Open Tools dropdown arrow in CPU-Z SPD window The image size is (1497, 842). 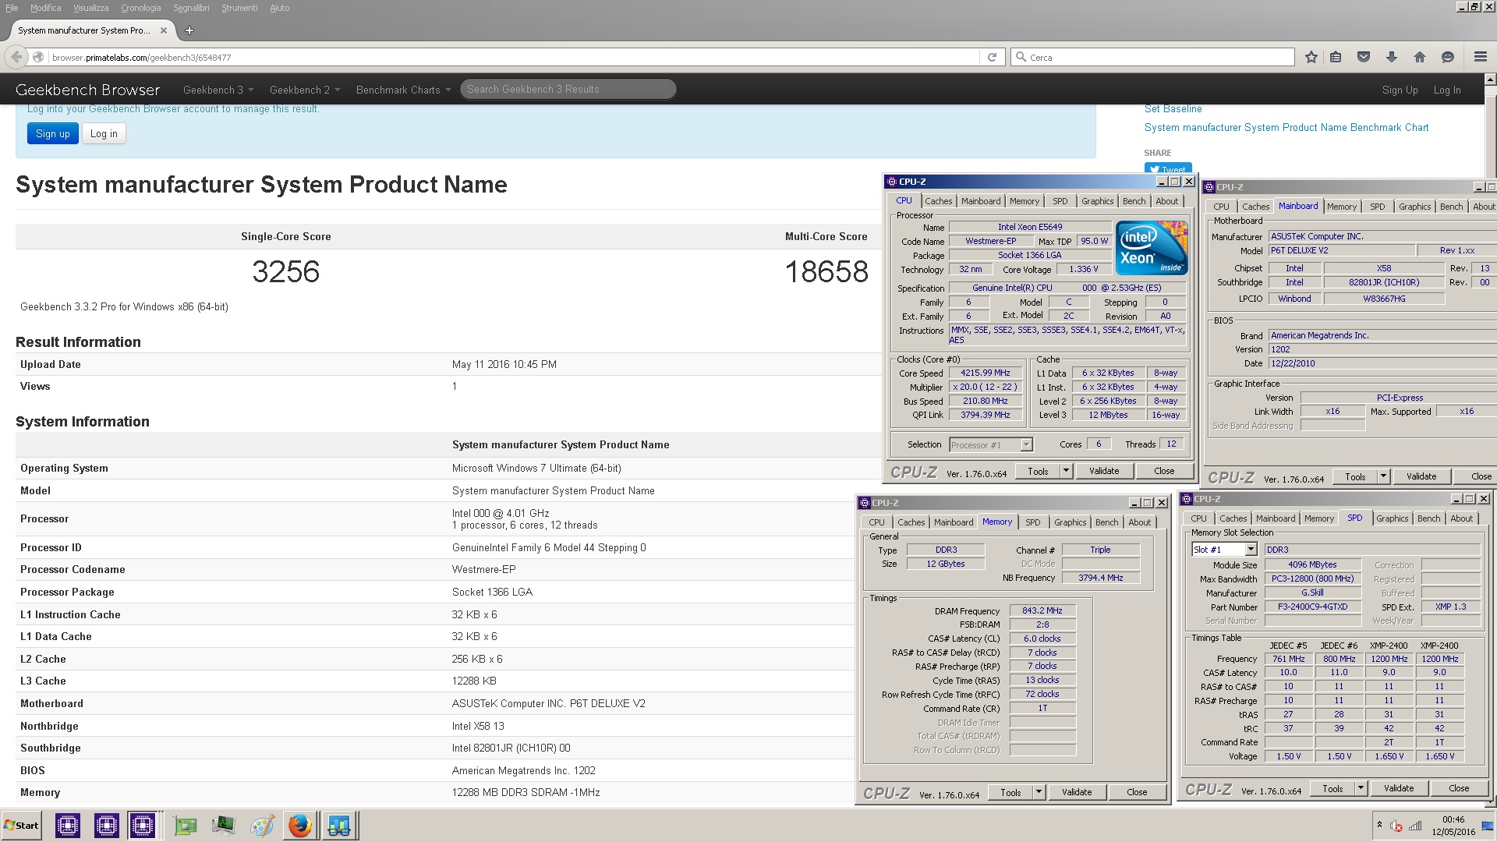click(x=1361, y=788)
